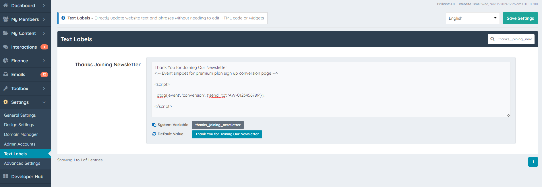Click the My Members people icon
Screen dimensions: 542x187
click(5, 19)
